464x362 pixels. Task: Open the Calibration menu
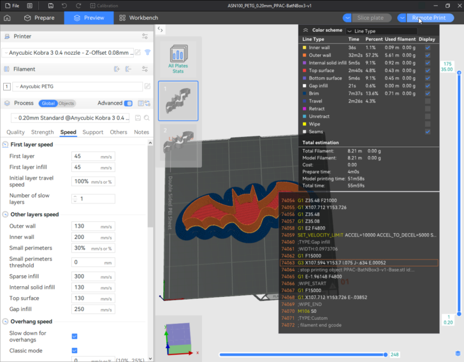tap(104, 6)
